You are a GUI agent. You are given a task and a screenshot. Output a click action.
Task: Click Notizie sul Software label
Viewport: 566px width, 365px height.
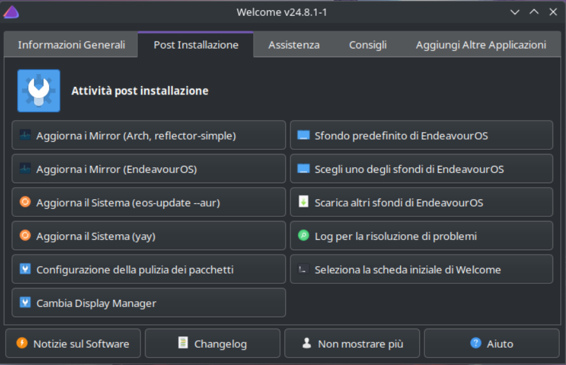(x=81, y=344)
